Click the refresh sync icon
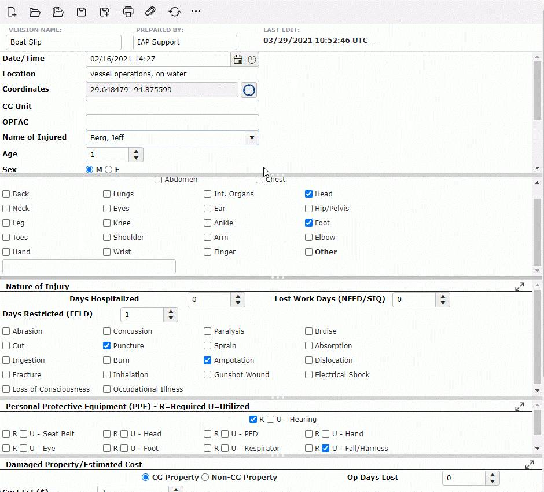544x492 pixels. point(174,12)
